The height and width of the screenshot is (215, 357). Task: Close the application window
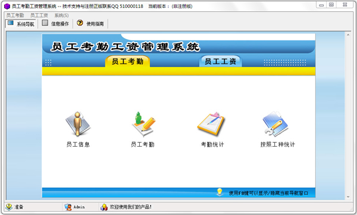point(345,5)
